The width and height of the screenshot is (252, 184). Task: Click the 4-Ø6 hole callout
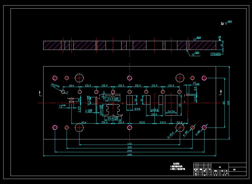coord(186,134)
